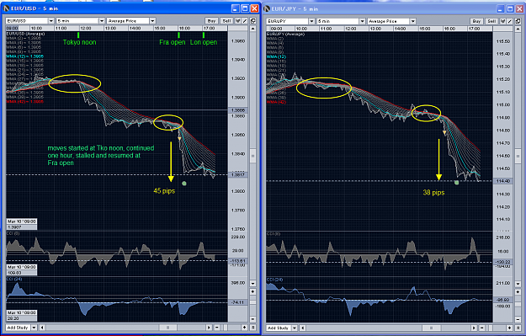Click the bottom-right corner icon in EUR/JPY window

518,328
